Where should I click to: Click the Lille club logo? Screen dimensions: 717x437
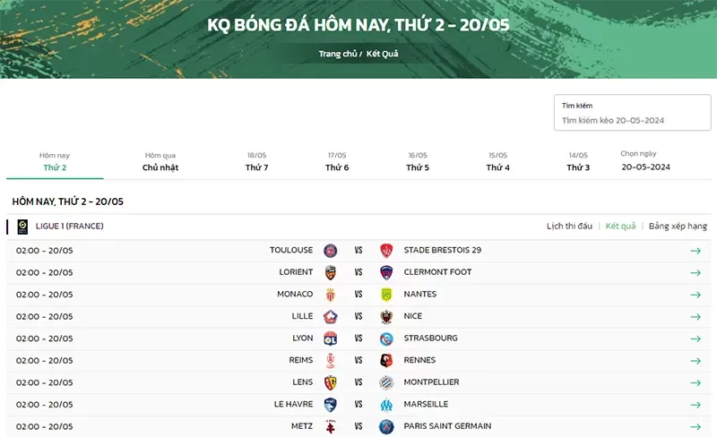coord(330,316)
